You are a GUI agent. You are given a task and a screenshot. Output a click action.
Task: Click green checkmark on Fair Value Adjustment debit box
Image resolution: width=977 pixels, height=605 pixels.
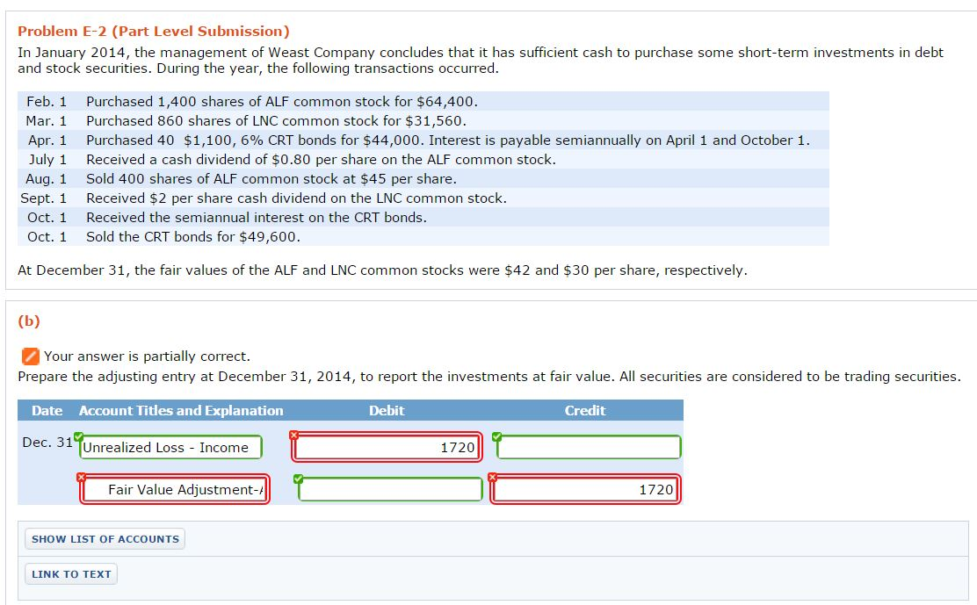[x=298, y=479]
